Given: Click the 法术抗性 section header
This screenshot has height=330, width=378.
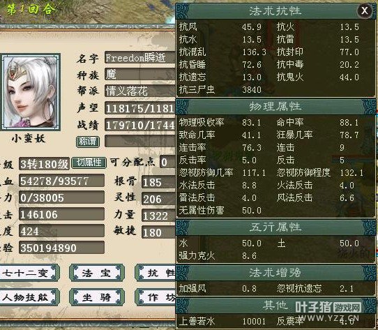Looking at the screenshot, I should [x=275, y=11].
